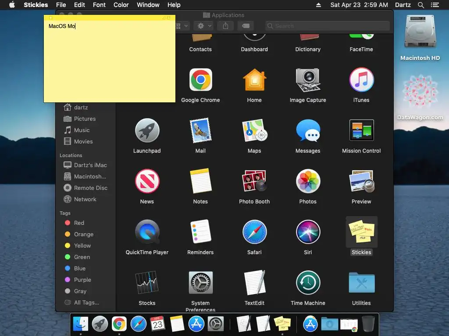Click the Dartz user menu
Viewport: 449px width, 336px height.
coord(403,5)
